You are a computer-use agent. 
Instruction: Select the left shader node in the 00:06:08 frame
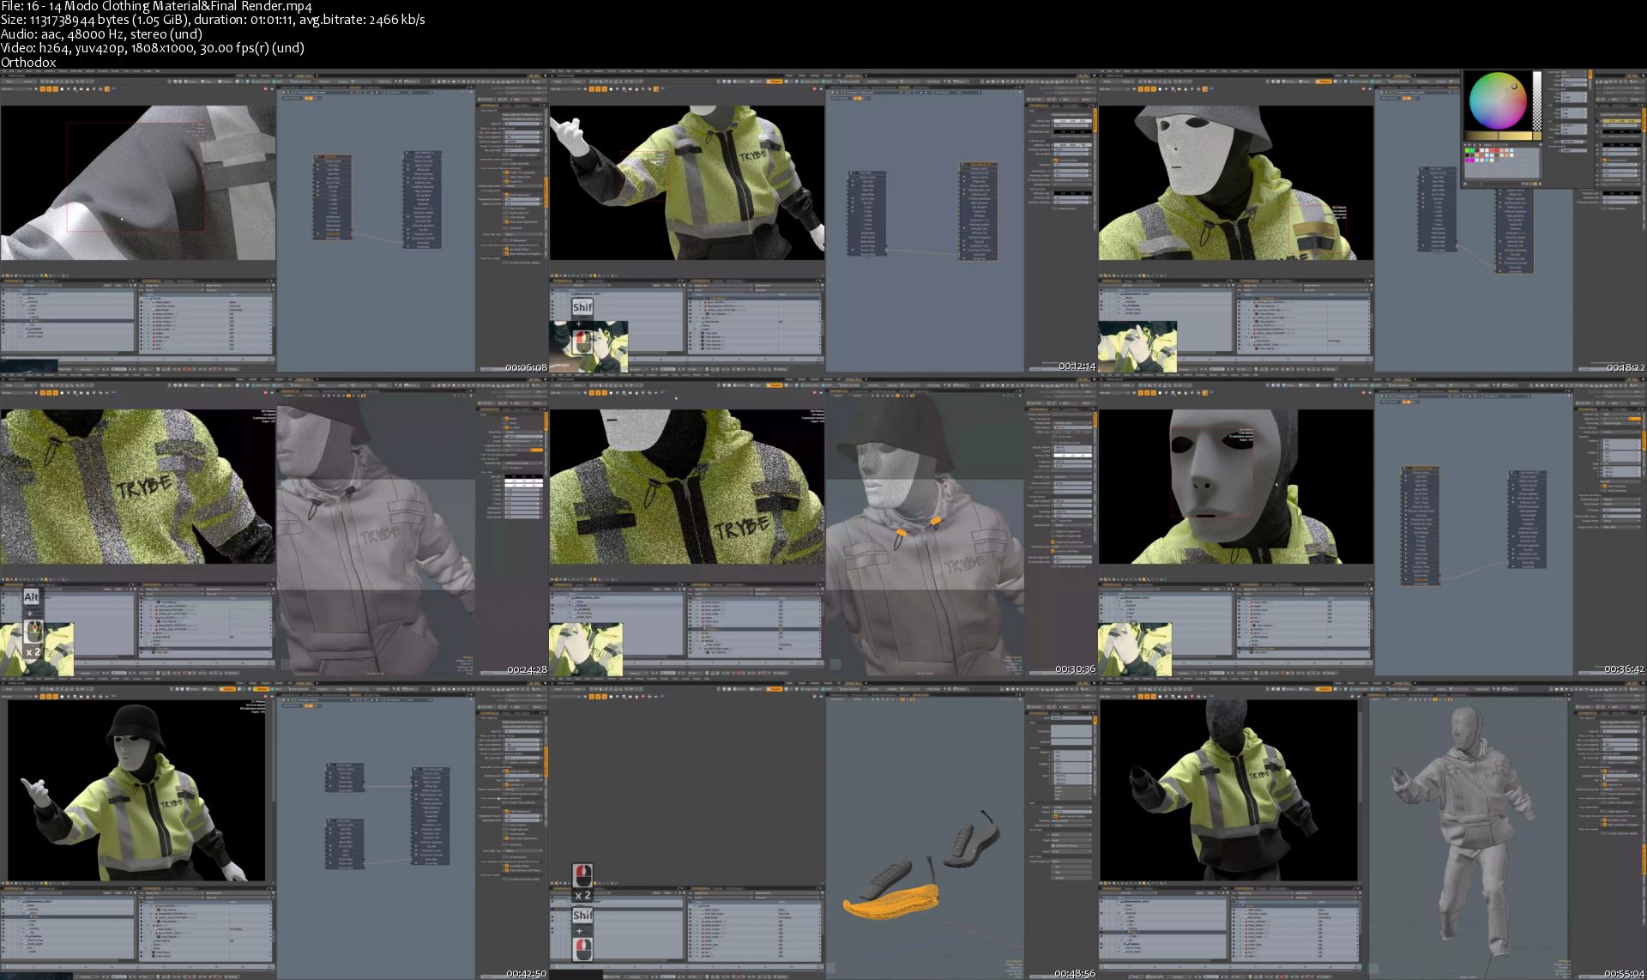click(332, 199)
